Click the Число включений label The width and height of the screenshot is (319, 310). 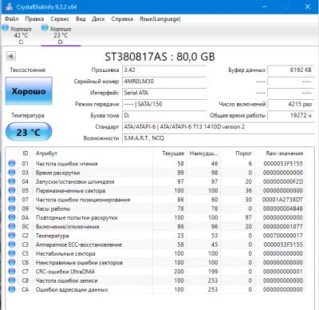pos(242,104)
